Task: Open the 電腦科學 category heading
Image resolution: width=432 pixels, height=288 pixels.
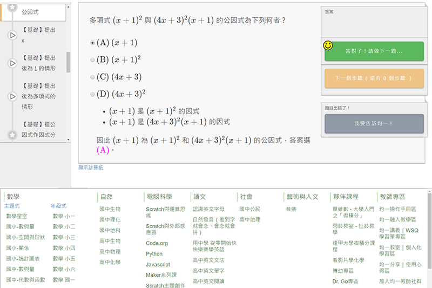Action: (x=159, y=197)
